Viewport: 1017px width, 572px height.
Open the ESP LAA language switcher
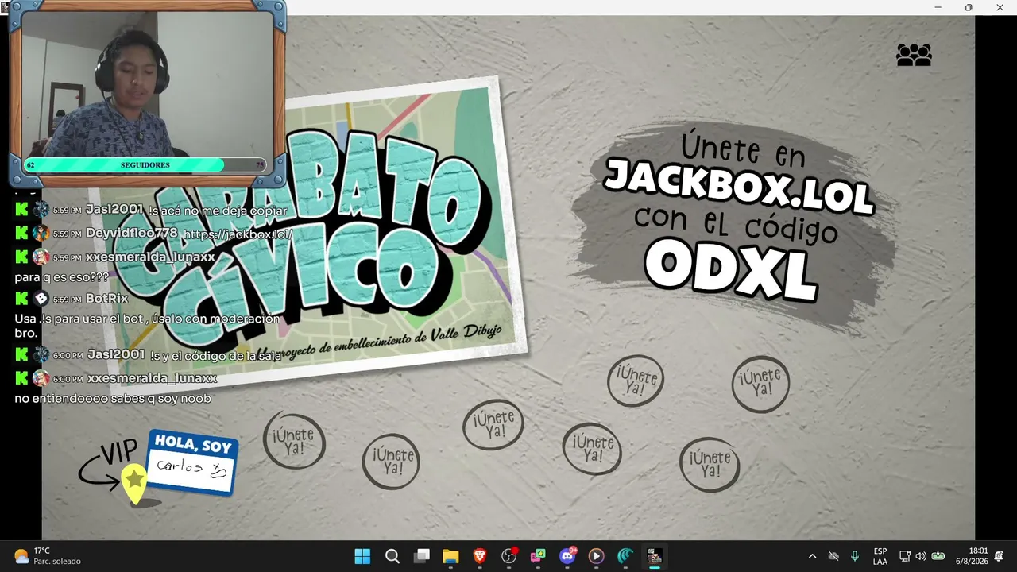pyautogui.click(x=880, y=556)
